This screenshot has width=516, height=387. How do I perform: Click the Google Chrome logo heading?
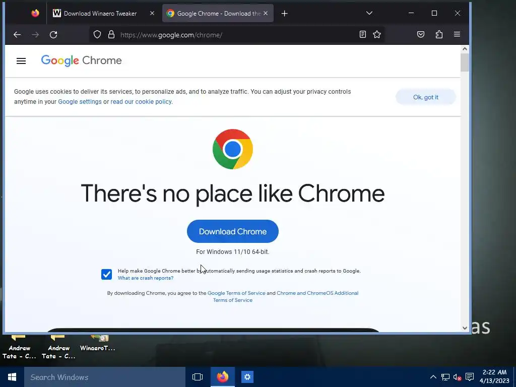pyautogui.click(x=81, y=60)
